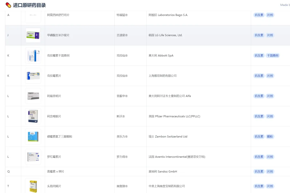Click the 抗生素 tag in 利福昔明片 row
Viewport: 290px width, 193px height.
tap(259, 96)
